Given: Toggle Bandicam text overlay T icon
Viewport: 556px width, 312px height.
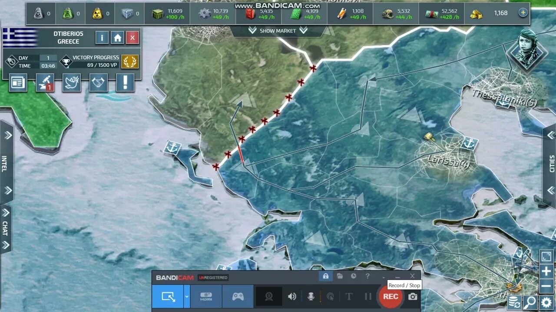Looking at the screenshot, I should point(349,297).
